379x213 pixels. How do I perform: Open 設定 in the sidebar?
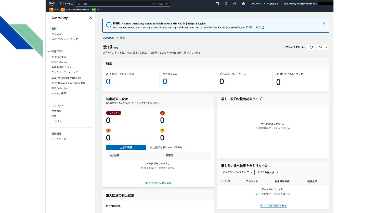[x=54, y=116]
